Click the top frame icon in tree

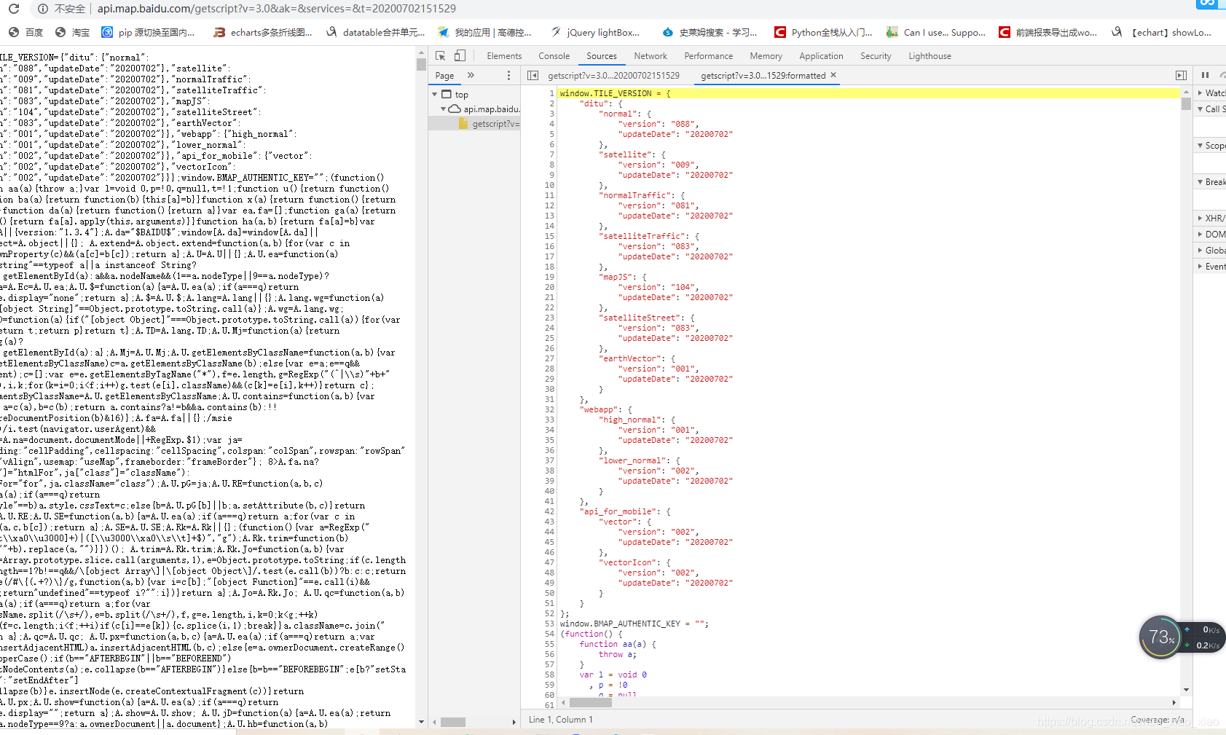point(447,94)
